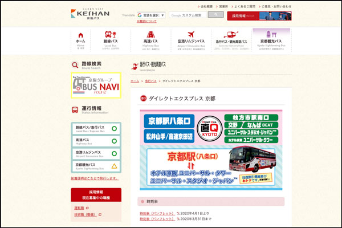The width and height of the screenshot is (342, 228).
Task: Open the Home (ホーム) navigation icon
Action: coord(80,39)
